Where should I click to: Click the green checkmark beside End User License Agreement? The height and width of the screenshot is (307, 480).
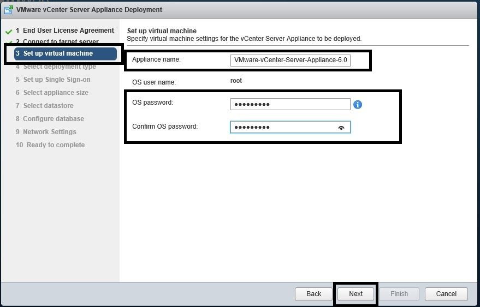[x=9, y=32]
